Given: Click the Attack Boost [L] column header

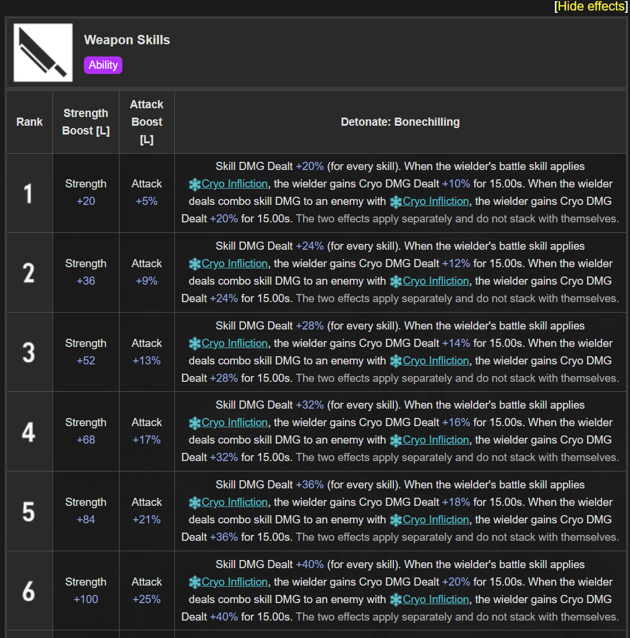Looking at the screenshot, I should point(147,122).
